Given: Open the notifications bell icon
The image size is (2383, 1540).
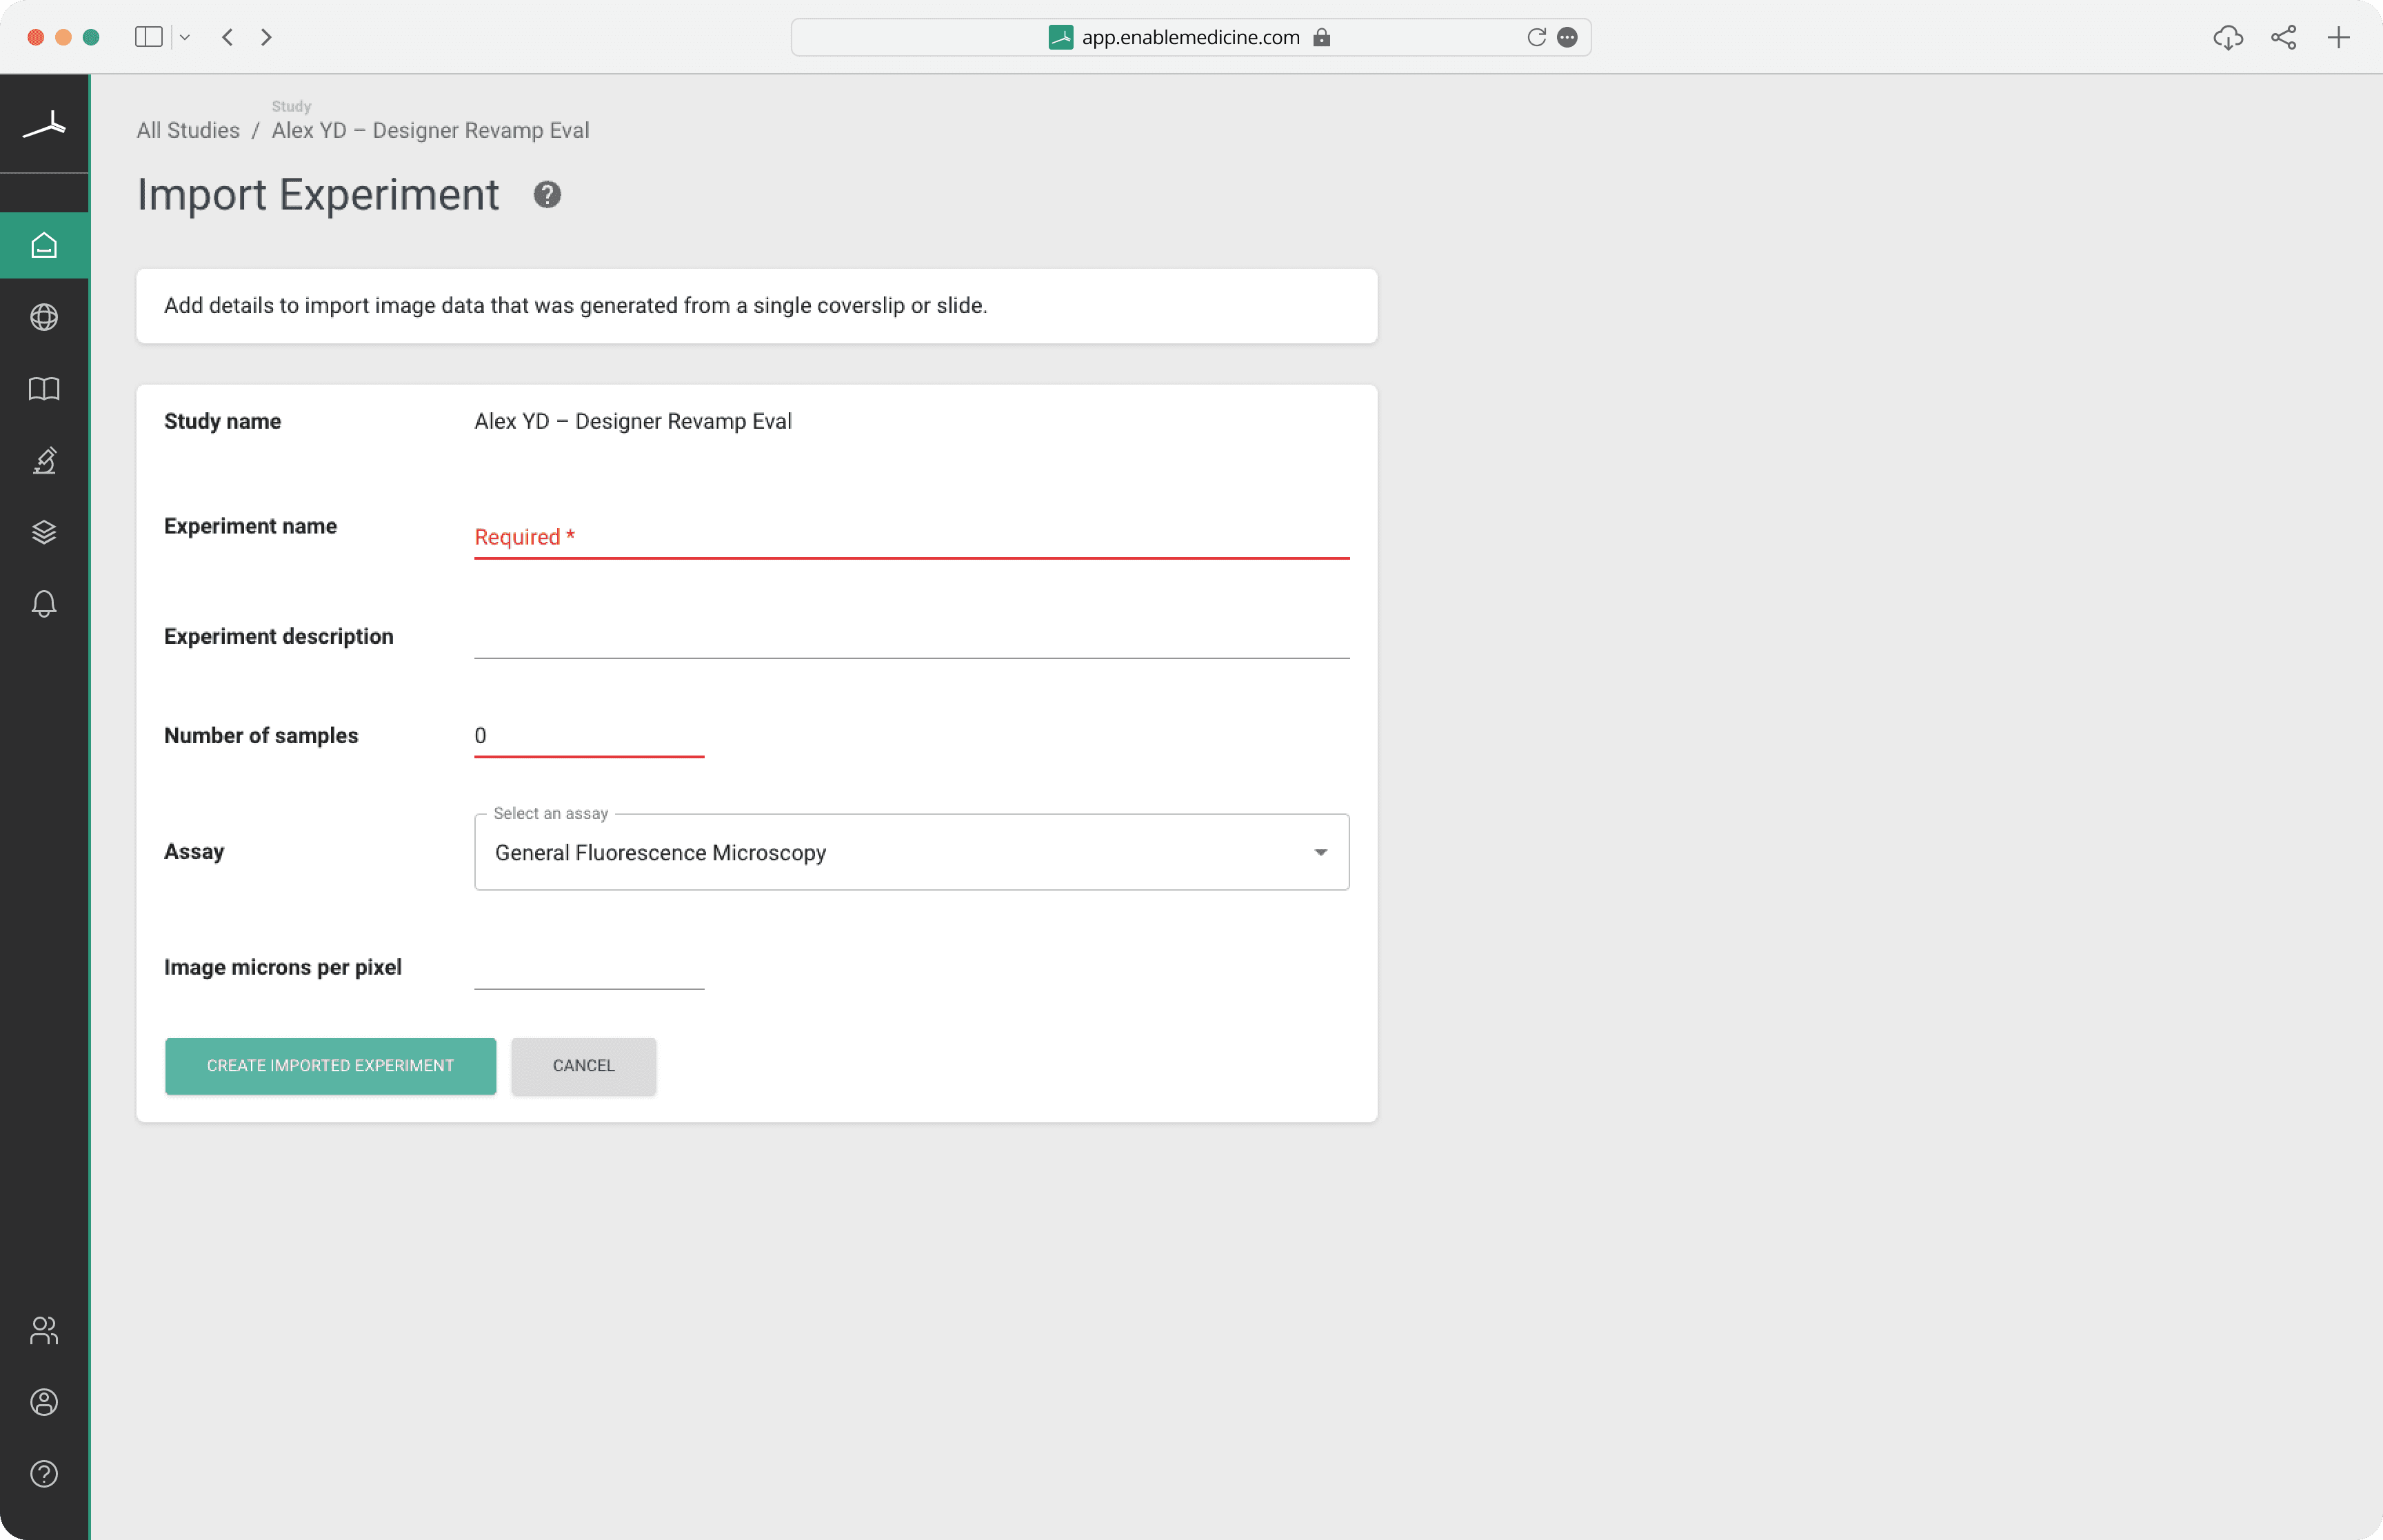Looking at the screenshot, I should [x=44, y=603].
